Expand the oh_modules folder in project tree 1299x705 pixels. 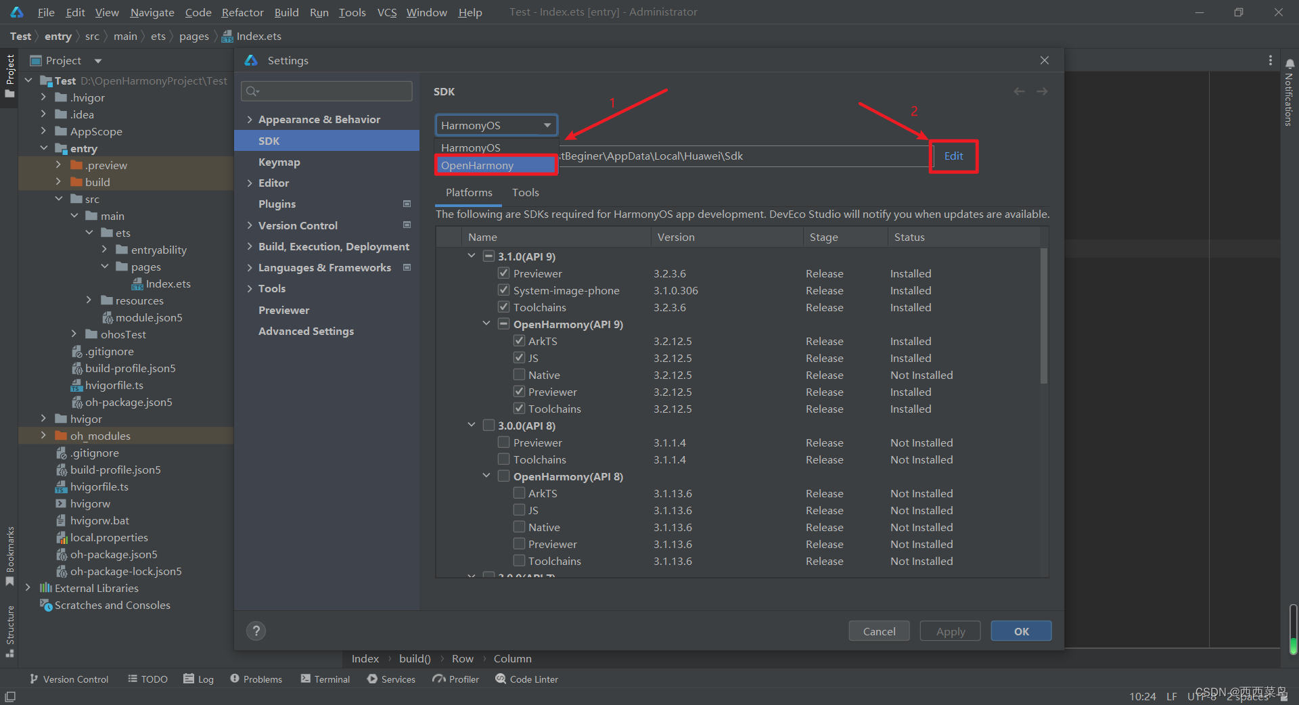click(44, 436)
